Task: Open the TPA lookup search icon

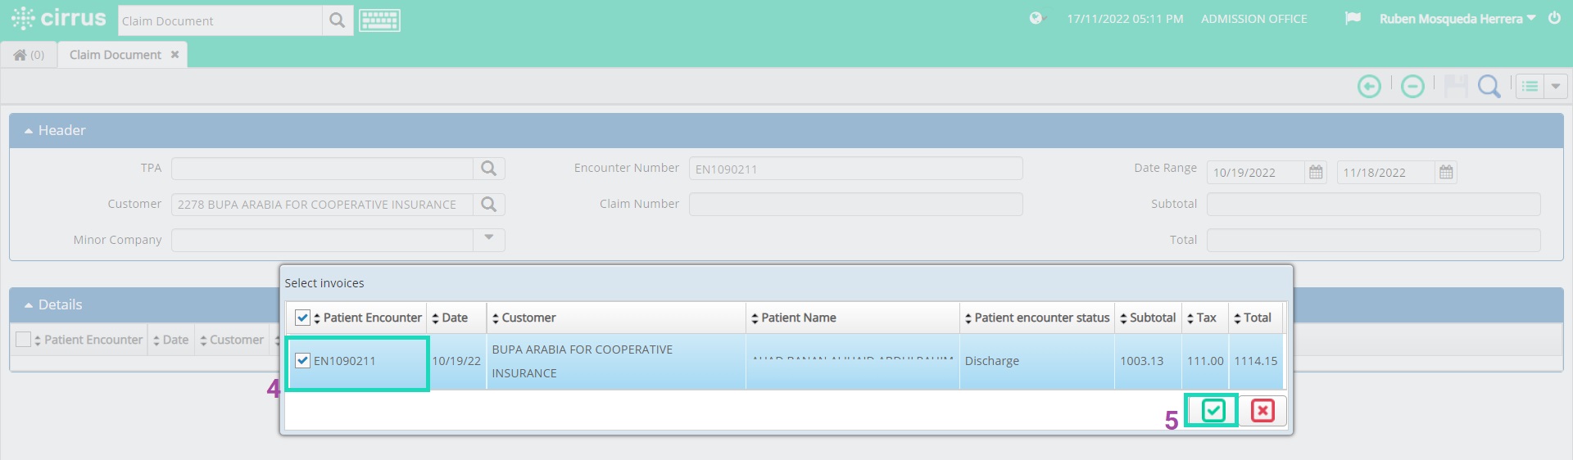Action: point(489,169)
